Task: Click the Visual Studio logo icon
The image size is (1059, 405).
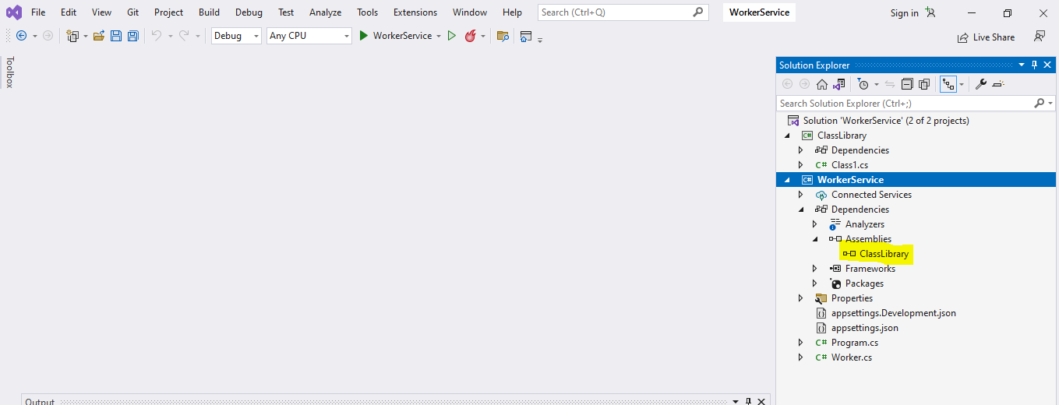Action: tap(14, 12)
